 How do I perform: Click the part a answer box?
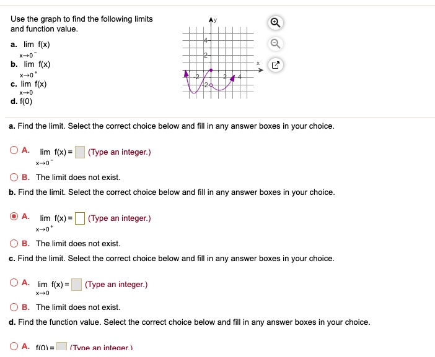(x=80, y=152)
